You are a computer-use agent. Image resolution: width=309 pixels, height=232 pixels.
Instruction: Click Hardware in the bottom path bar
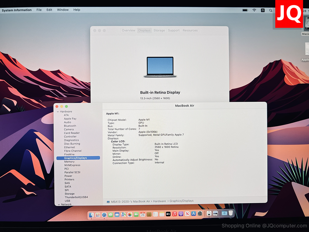pos(160,201)
